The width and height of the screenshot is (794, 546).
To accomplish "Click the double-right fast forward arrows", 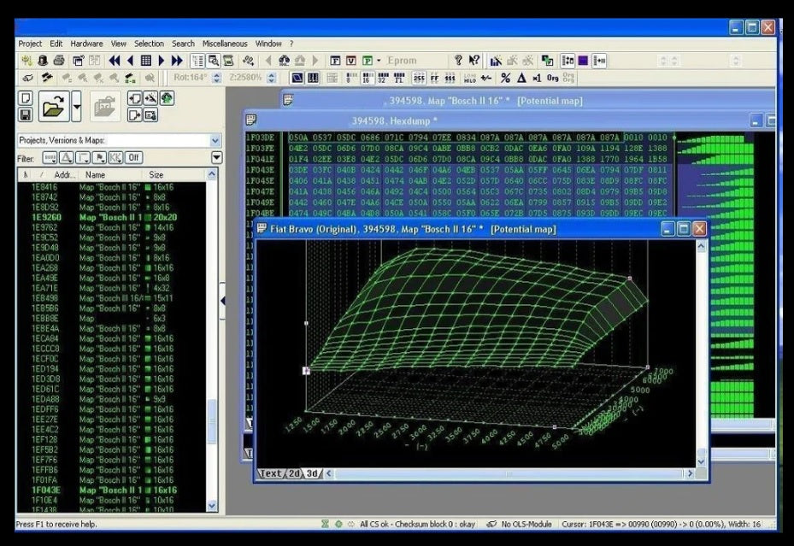I will tap(177, 61).
